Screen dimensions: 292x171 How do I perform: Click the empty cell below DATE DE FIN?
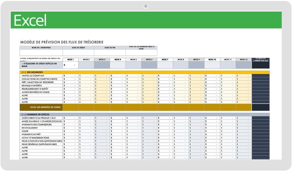pos(110,52)
